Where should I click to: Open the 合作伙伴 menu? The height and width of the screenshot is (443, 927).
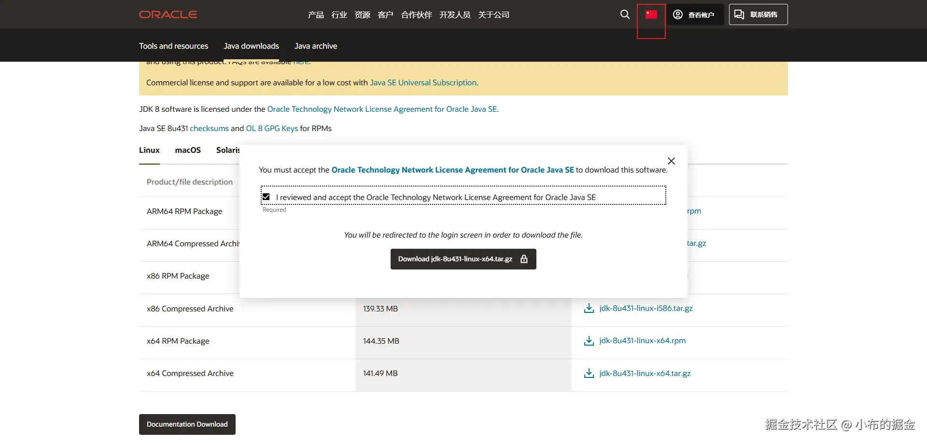tap(417, 15)
